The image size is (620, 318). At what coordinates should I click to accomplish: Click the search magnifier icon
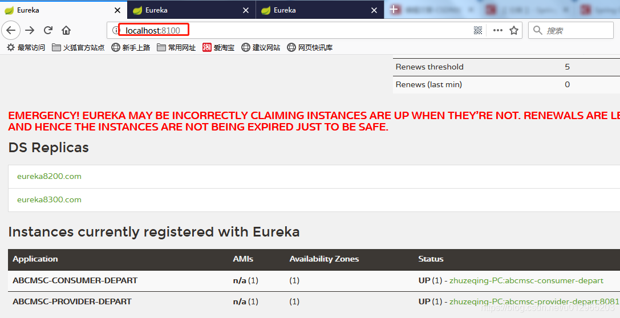tap(537, 30)
